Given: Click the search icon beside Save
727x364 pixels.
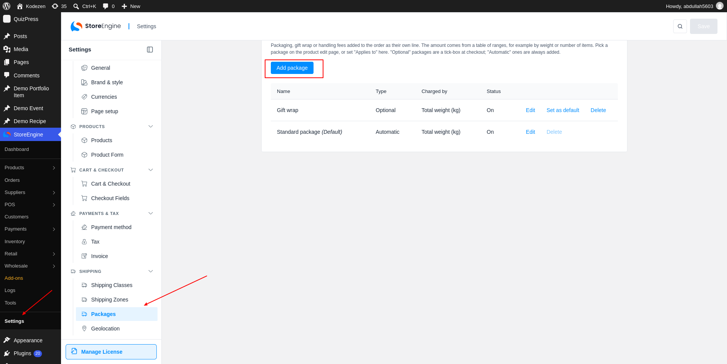Looking at the screenshot, I should point(680,26).
